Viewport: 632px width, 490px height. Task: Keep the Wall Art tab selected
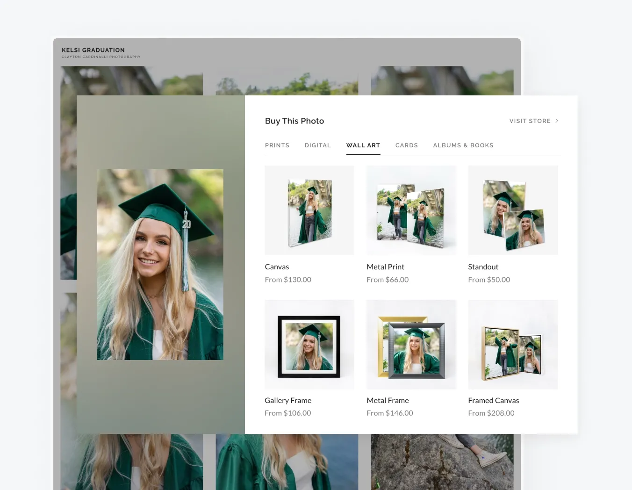tap(363, 145)
